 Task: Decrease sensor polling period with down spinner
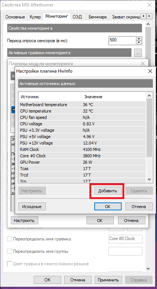[139, 43]
